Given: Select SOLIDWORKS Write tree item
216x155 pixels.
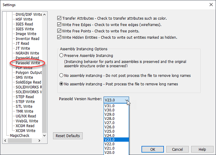Looking at the screenshot, I should 29,92.
